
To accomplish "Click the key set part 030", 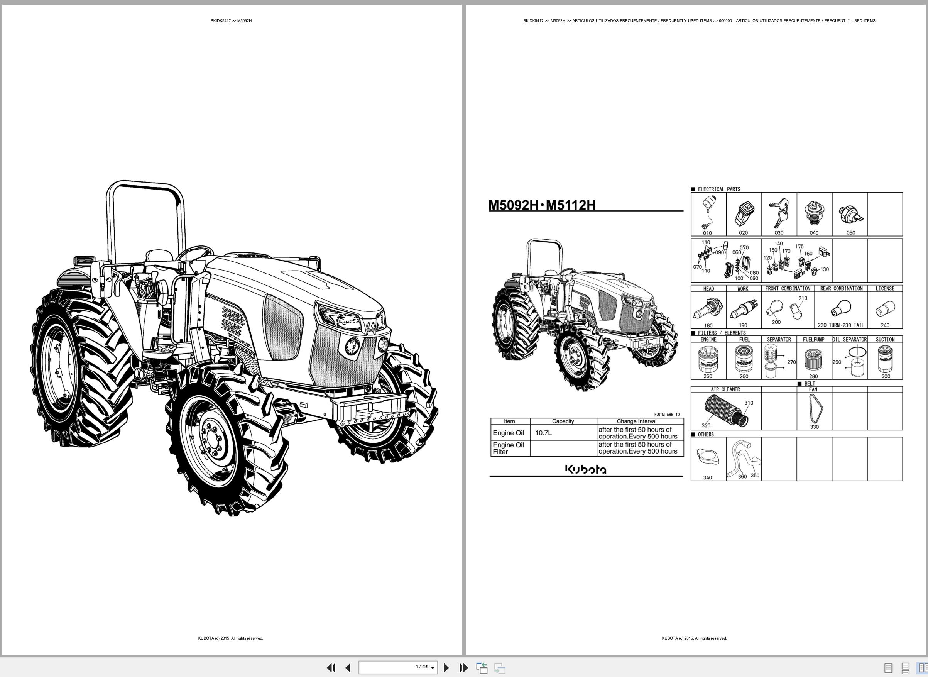I will pos(778,212).
